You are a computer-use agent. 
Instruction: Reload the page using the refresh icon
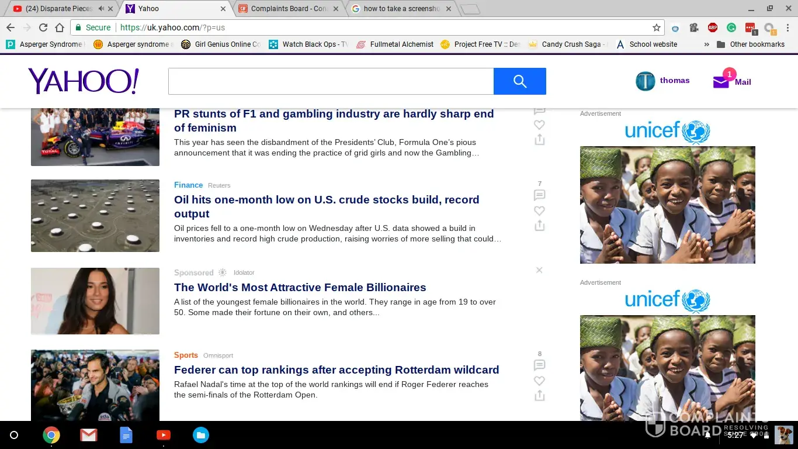click(x=43, y=27)
